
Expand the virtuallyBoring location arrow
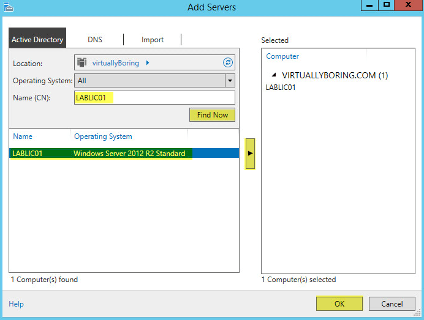click(x=148, y=63)
